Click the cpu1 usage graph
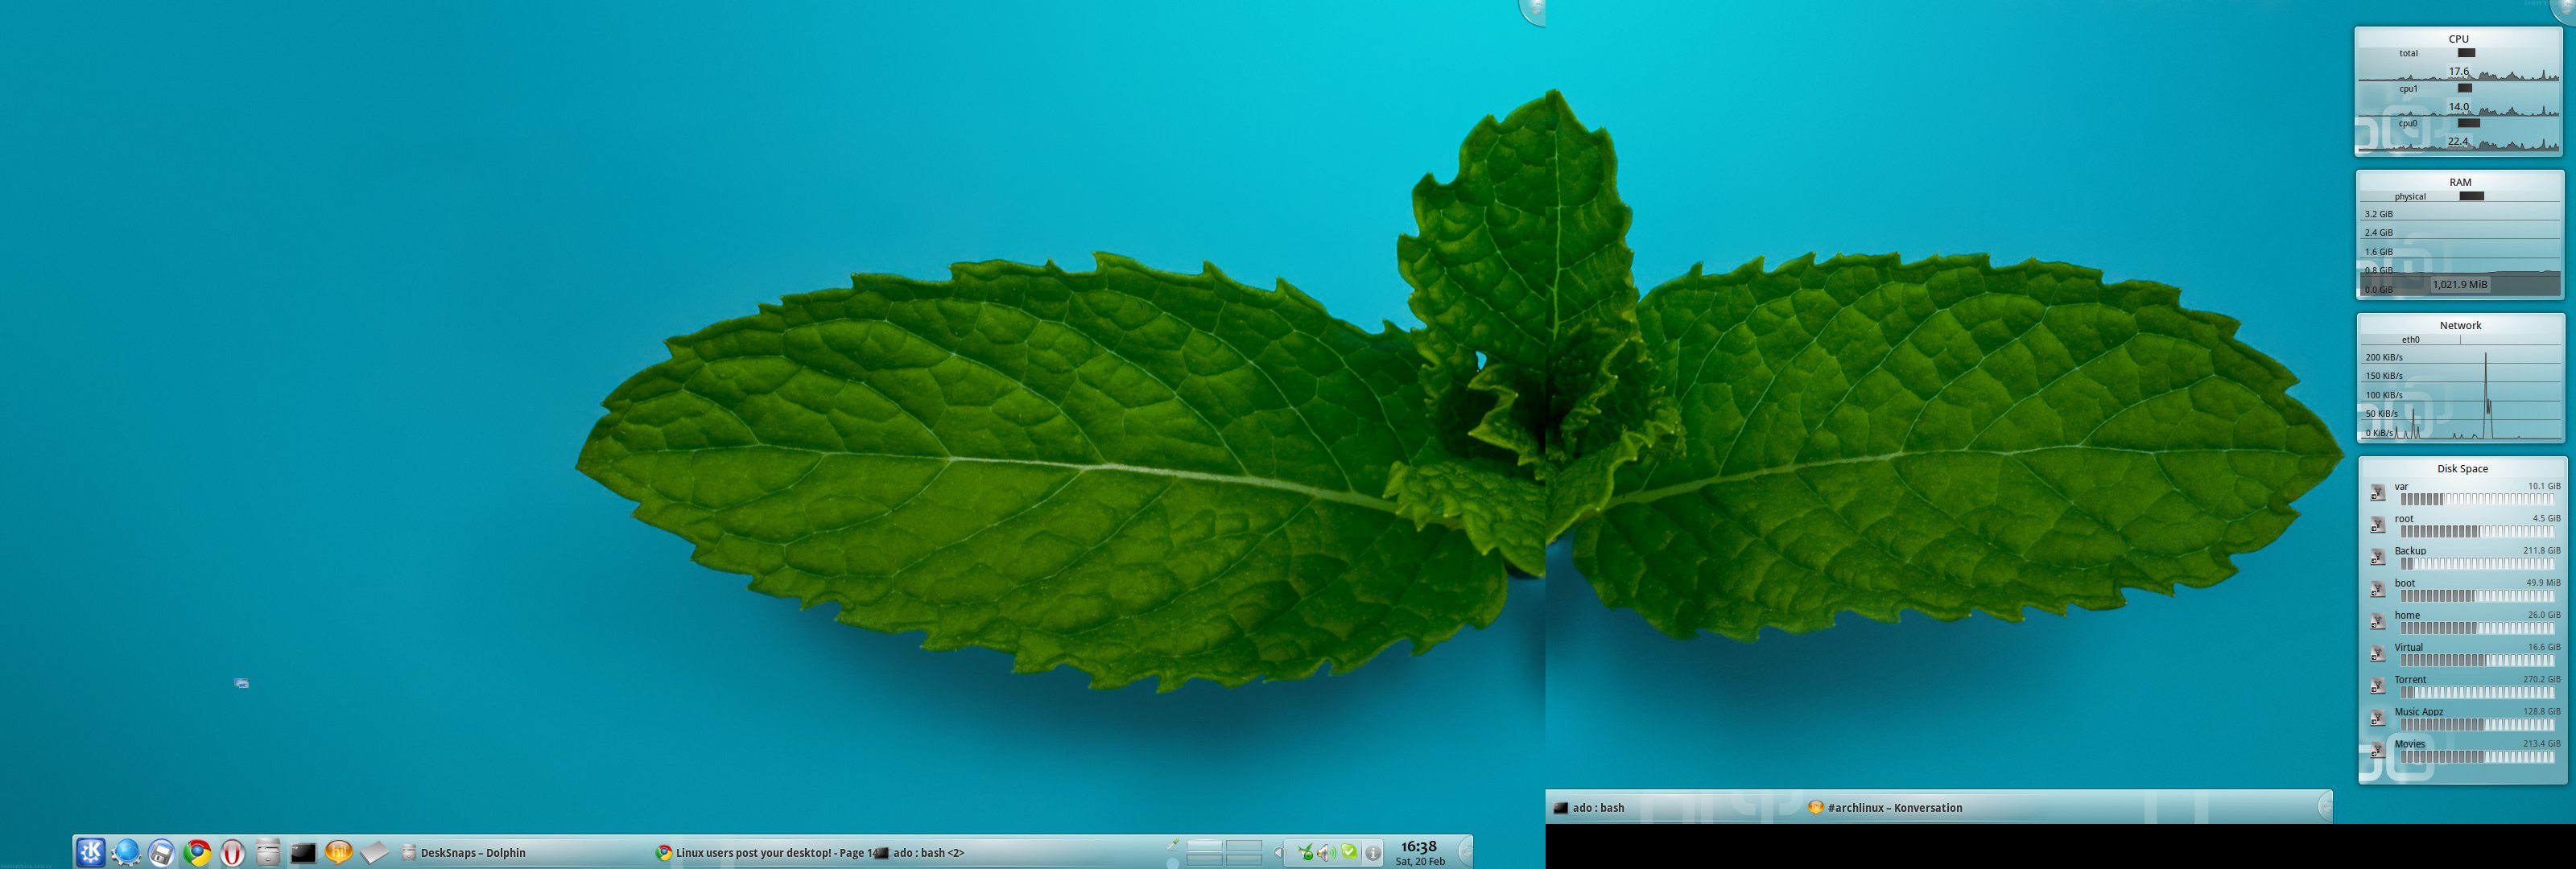Viewport: 2576px width, 869px height. coord(2459,105)
